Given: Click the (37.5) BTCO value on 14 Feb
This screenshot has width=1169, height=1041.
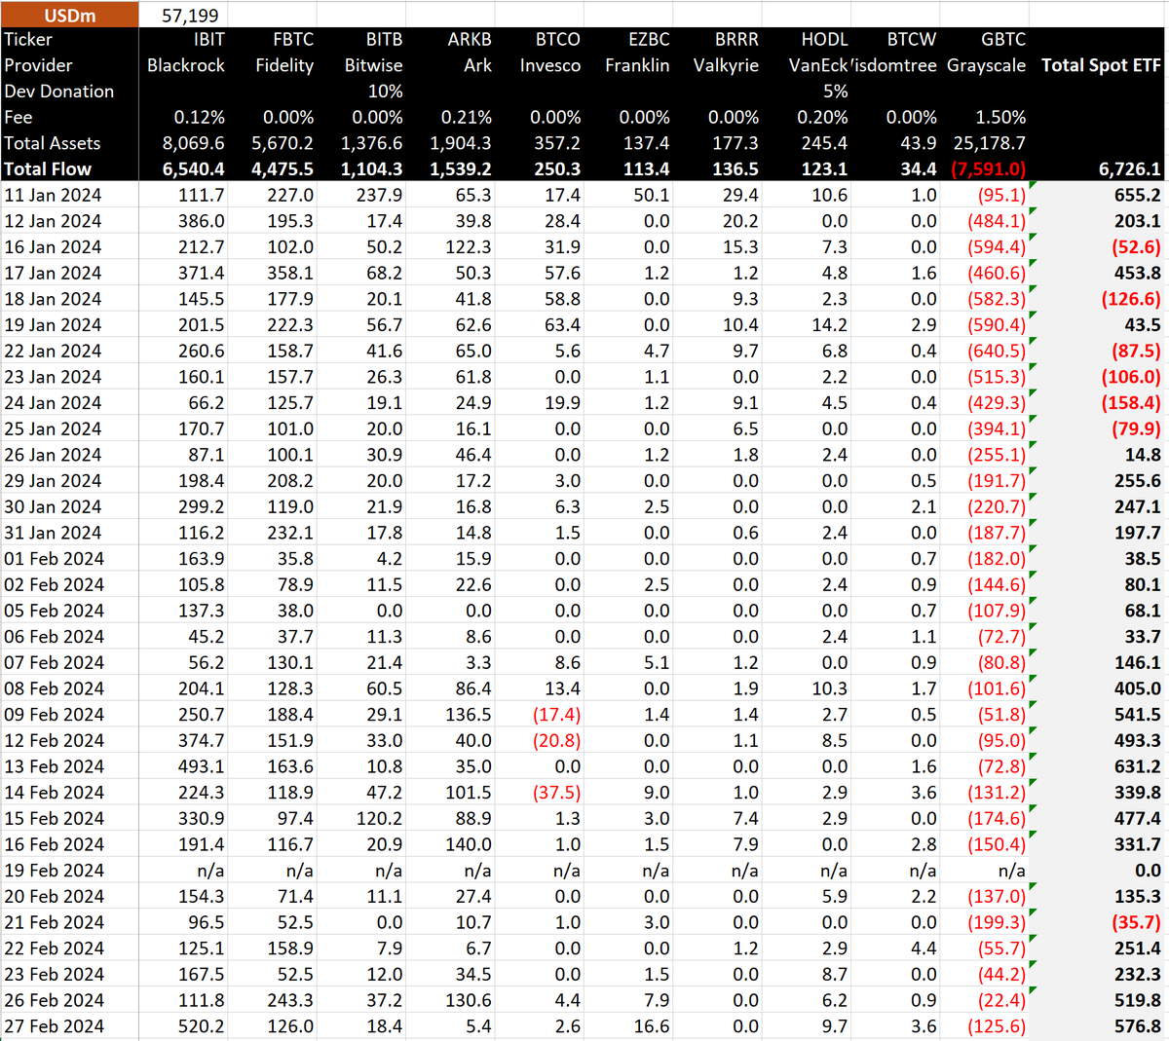Looking at the screenshot, I should pyautogui.click(x=557, y=792).
